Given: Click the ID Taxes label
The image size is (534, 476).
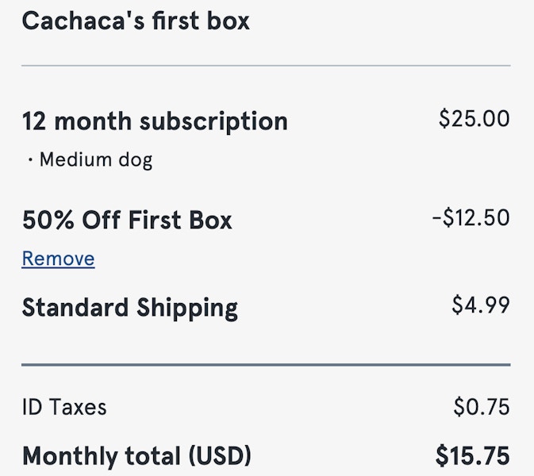Looking at the screenshot, I should pyautogui.click(x=64, y=407).
